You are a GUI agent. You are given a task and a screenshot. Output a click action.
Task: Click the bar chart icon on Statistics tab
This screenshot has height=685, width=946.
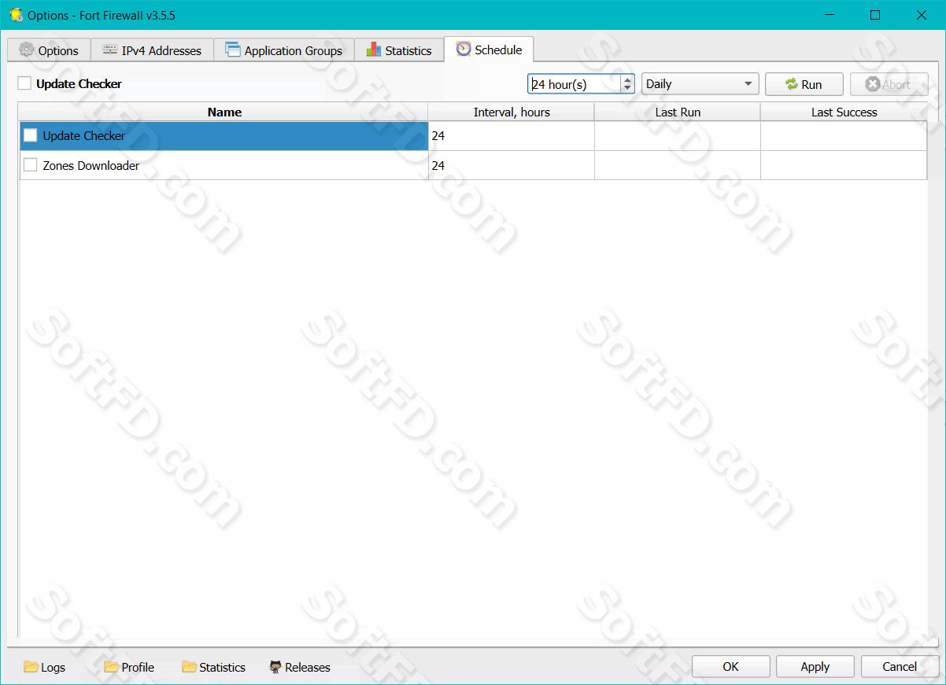[374, 50]
